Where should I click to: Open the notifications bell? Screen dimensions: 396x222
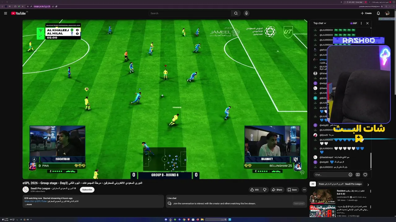378,13
